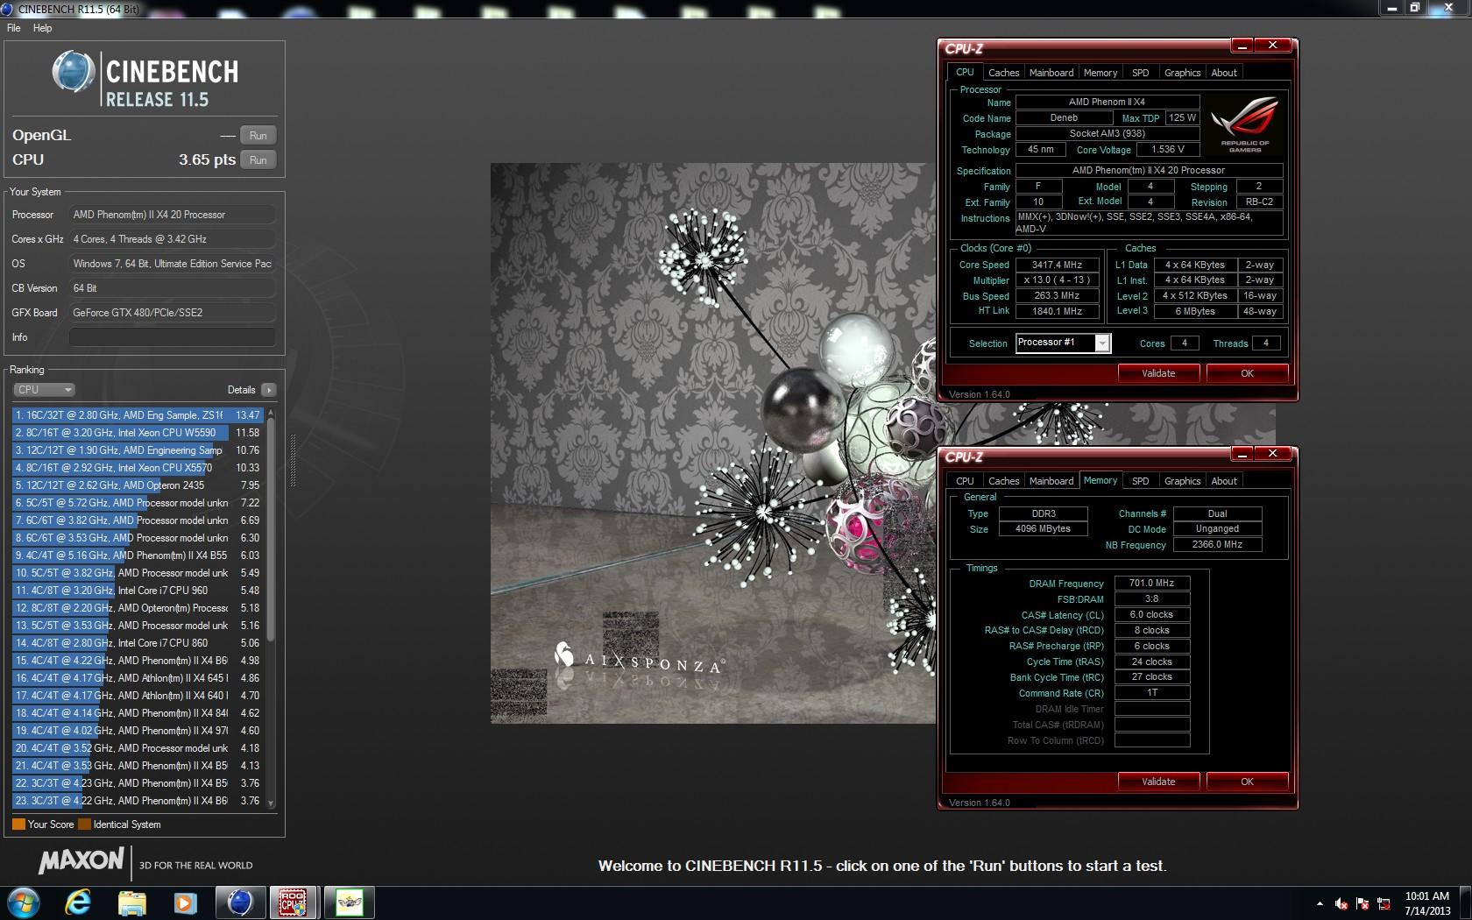Click the NB Frequency value 2366.0 MHz

pos(1217,544)
